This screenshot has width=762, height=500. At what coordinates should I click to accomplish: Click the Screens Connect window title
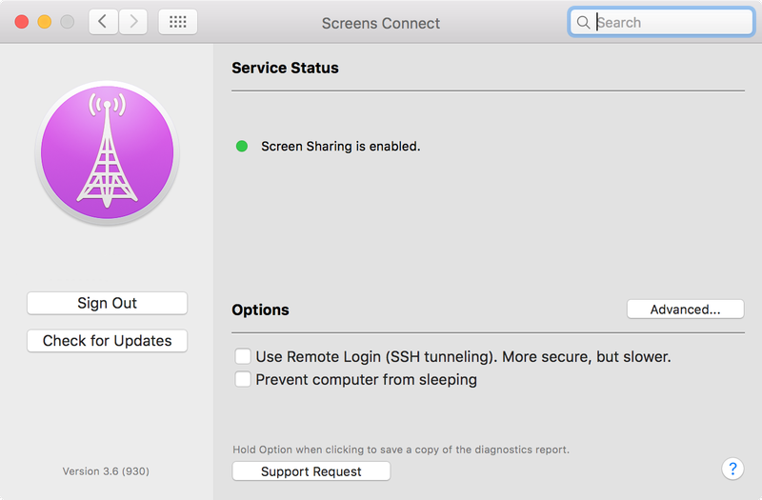coord(381,23)
